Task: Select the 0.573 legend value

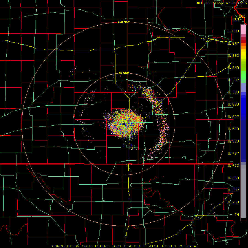Action: tap(233, 129)
